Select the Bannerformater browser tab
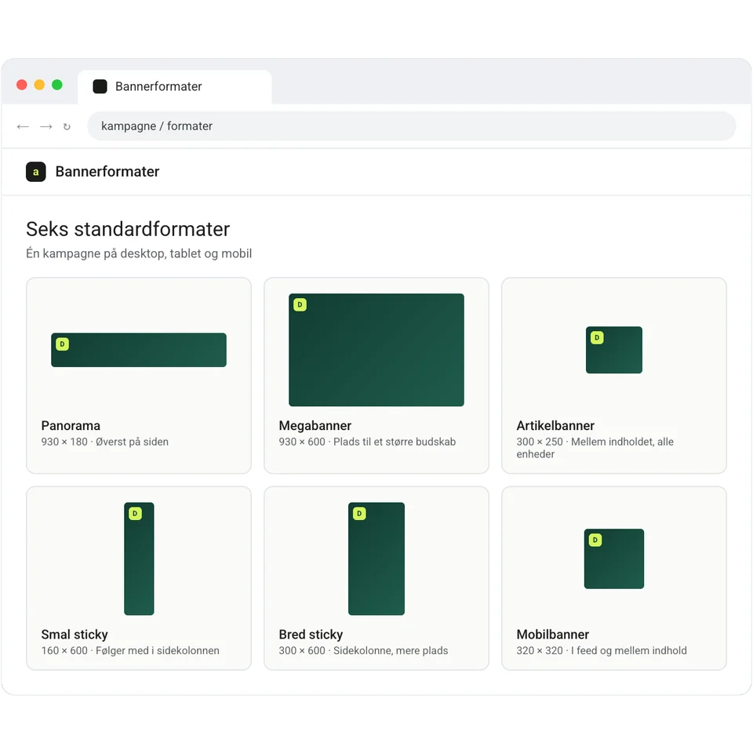The height and width of the screenshot is (753, 753). 175,87
